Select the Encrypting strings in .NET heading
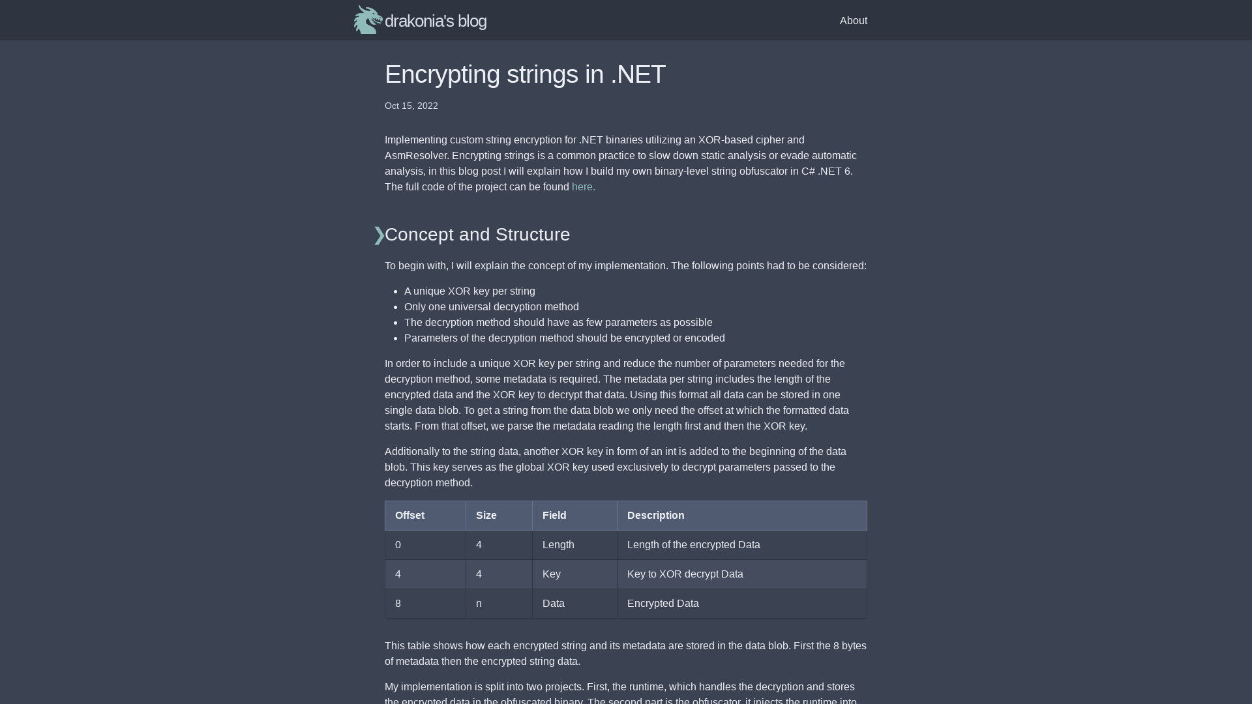Screen dimensions: 1252x704 tap(524, 74)
